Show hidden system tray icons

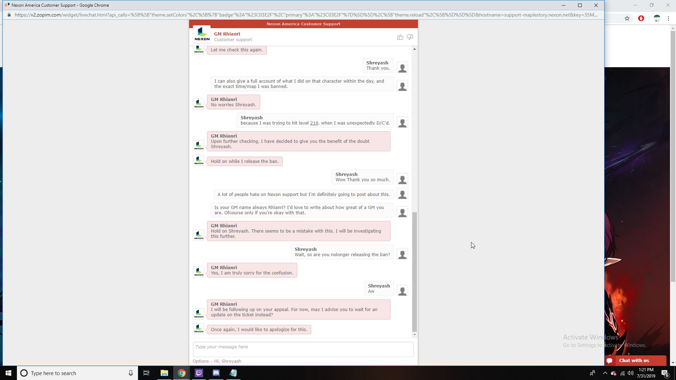click(x=605, y=373)
